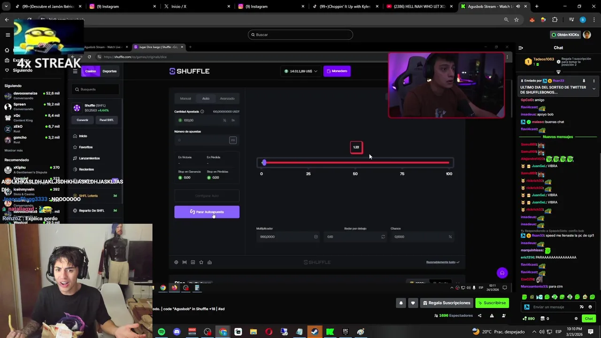Unpin the pinned chat message pin icon
The width and height of the screenshot is (601, 338).
point(584,81)
